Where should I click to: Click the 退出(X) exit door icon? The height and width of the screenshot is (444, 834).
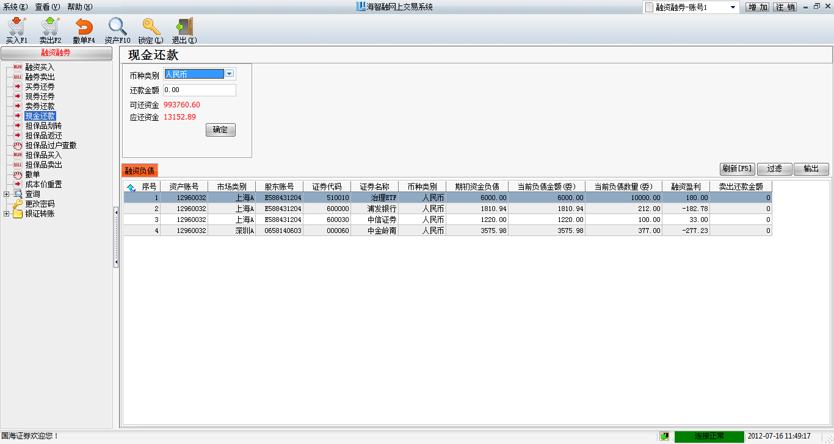pos(184,30)
